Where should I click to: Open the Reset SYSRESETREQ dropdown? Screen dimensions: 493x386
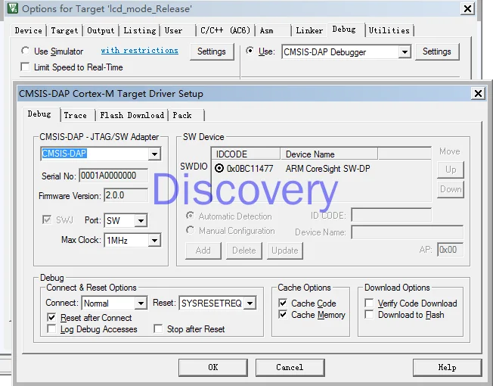pyautogui.click(x=250, y=304)
